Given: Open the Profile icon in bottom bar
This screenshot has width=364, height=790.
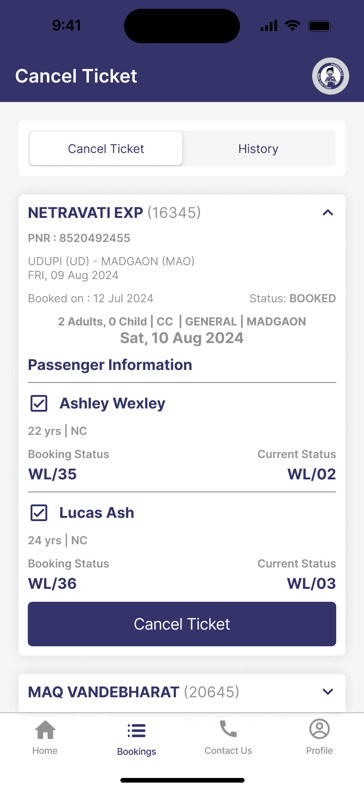Looking at the screenshot, I should click(x=319, y=729).
